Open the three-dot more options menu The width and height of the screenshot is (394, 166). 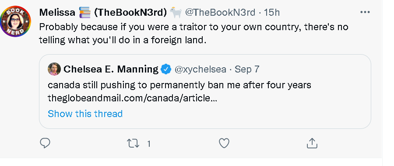click(365, 12)
